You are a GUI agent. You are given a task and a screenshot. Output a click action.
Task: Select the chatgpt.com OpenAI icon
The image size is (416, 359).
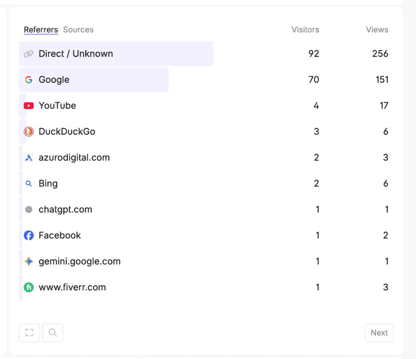click(x=28, y=210)
